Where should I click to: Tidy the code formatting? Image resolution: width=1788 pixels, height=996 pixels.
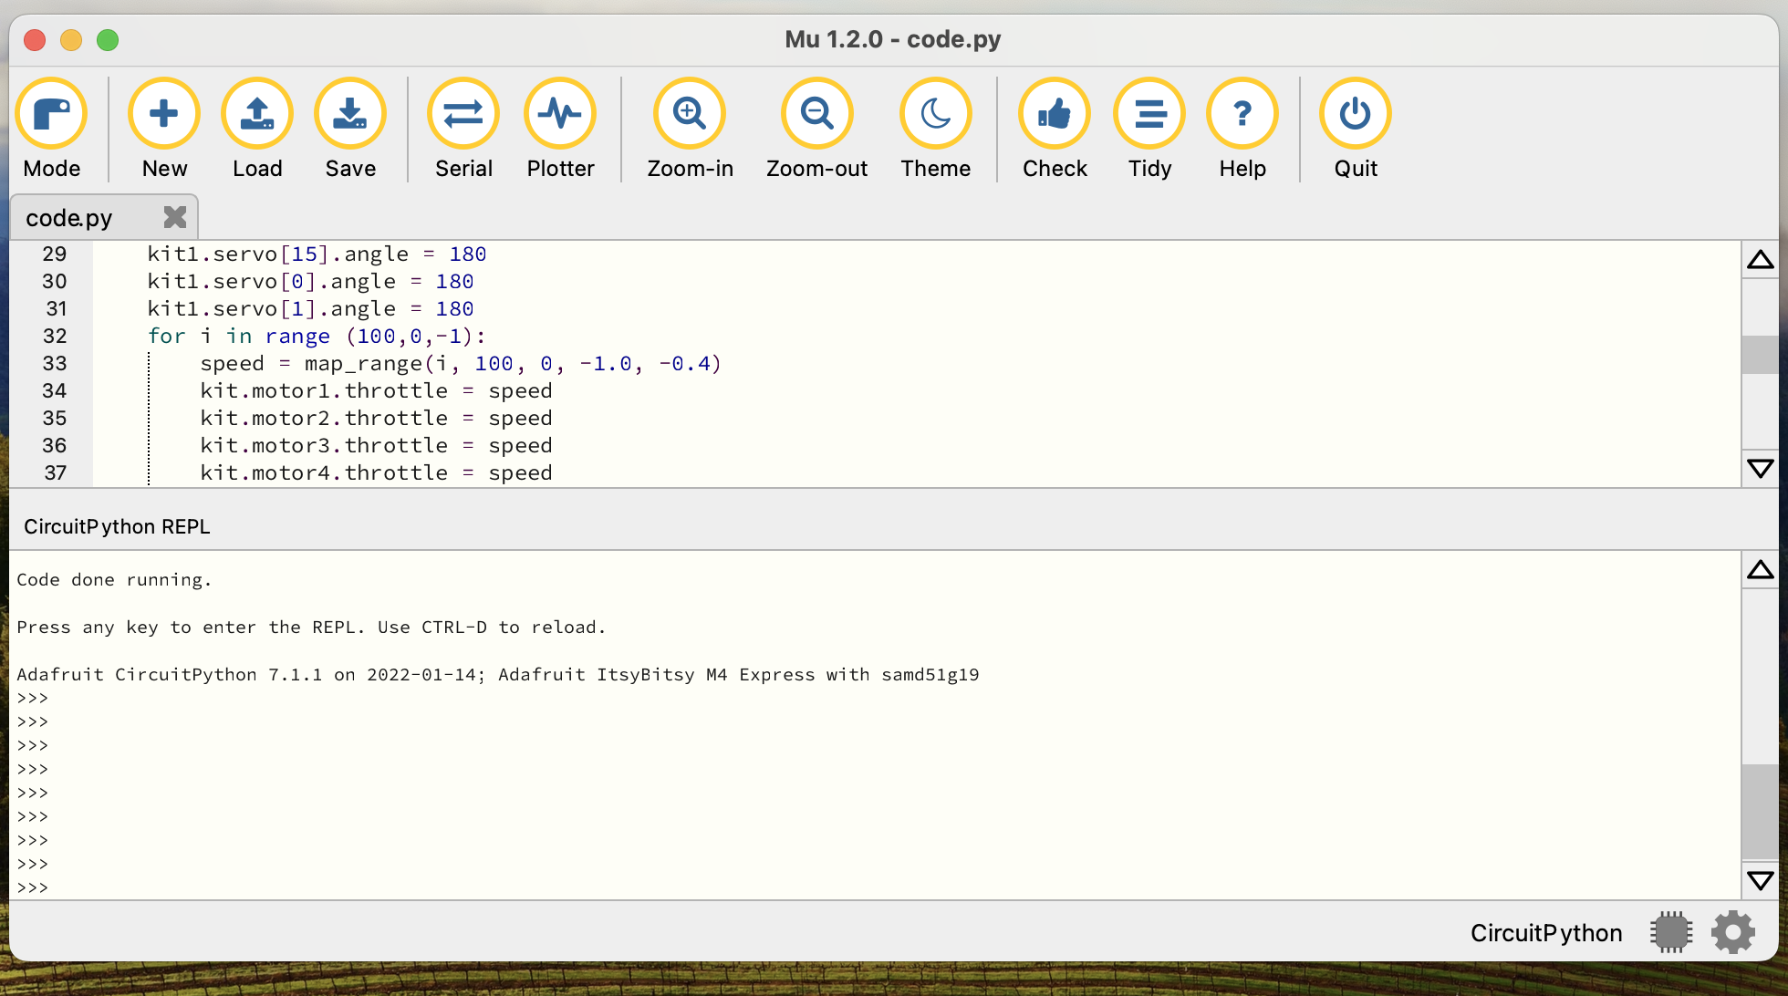[1149, 114]
